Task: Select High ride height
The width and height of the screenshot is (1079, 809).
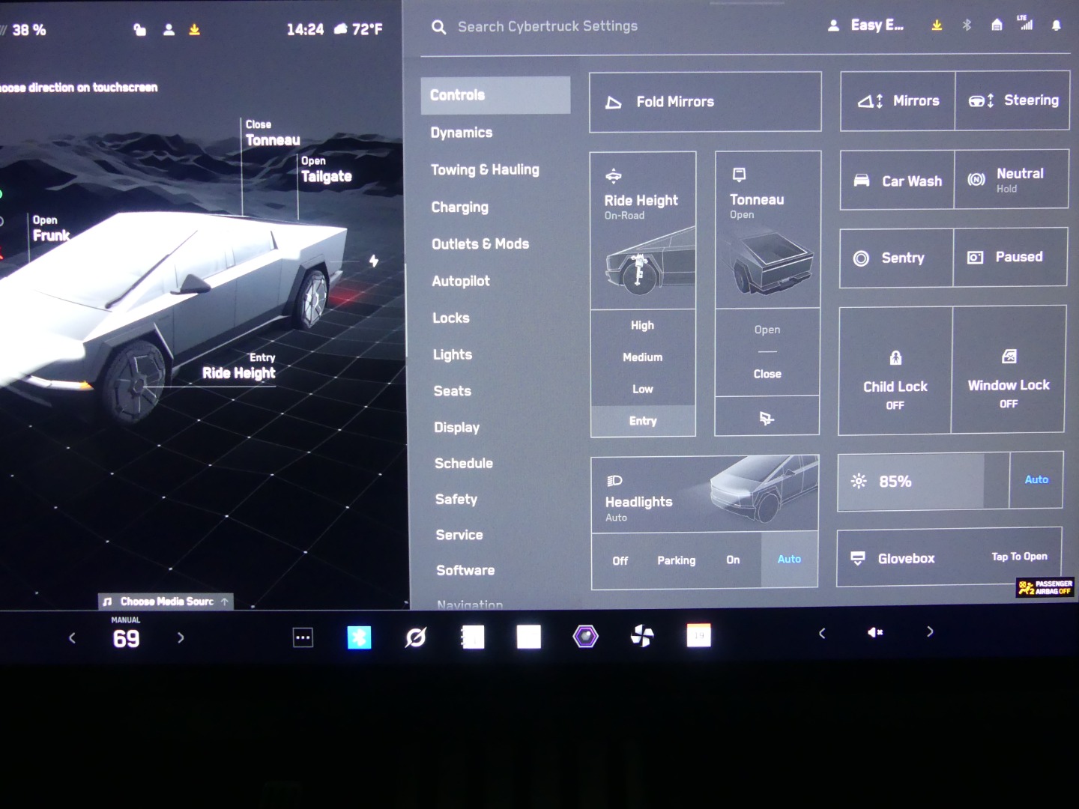Action: [642, 325]
